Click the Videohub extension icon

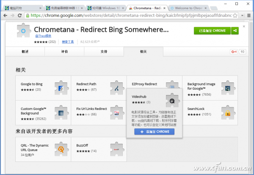(x=173, y=101)
